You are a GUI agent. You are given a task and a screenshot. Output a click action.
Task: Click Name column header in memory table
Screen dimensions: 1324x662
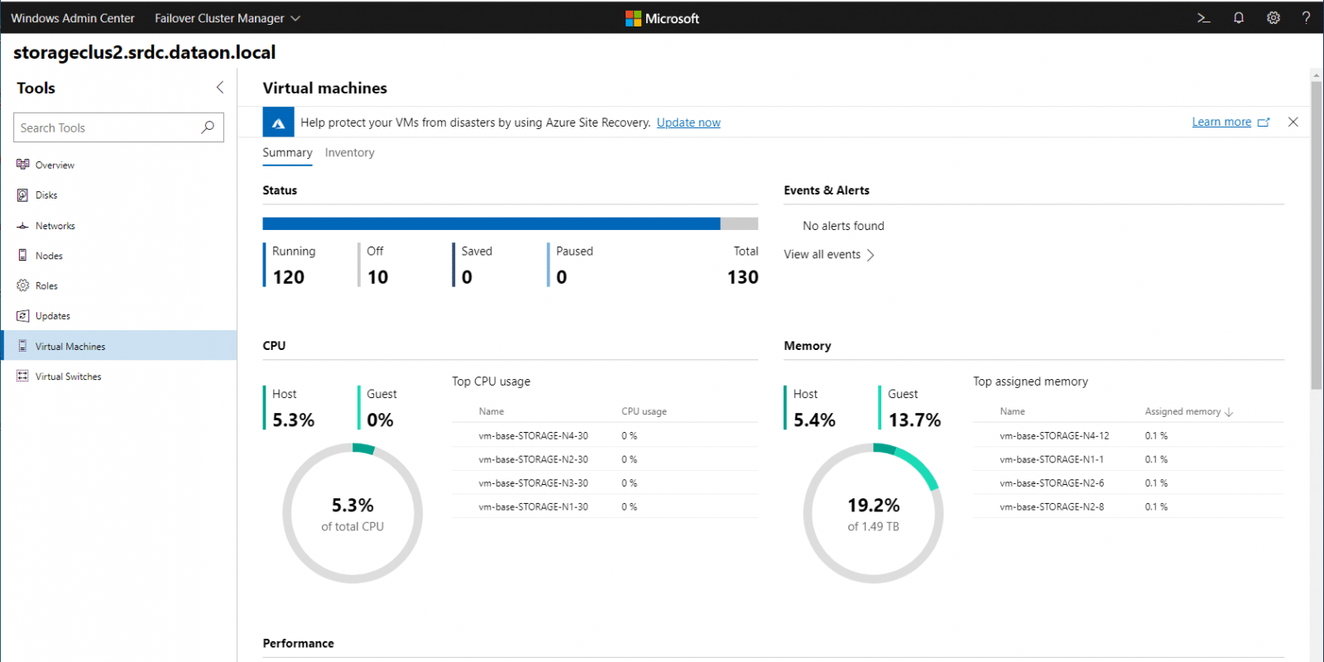tap(1012, 411)
